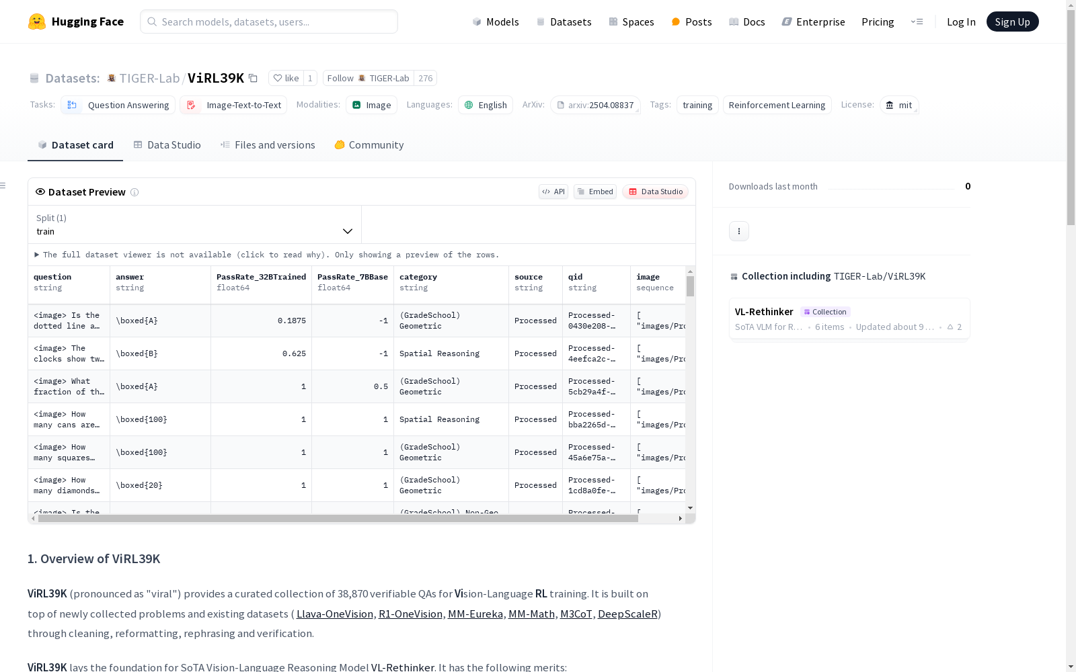Screen dimensions: 1076x672
Task: Click the scroll right arrow of table
Action: [x=681, y=519]
